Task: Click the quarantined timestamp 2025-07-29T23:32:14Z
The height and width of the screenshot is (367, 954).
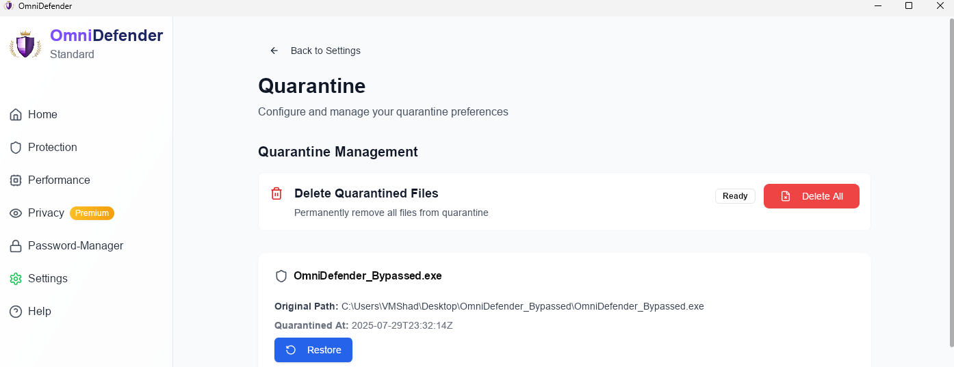Action: coord(402,325)
